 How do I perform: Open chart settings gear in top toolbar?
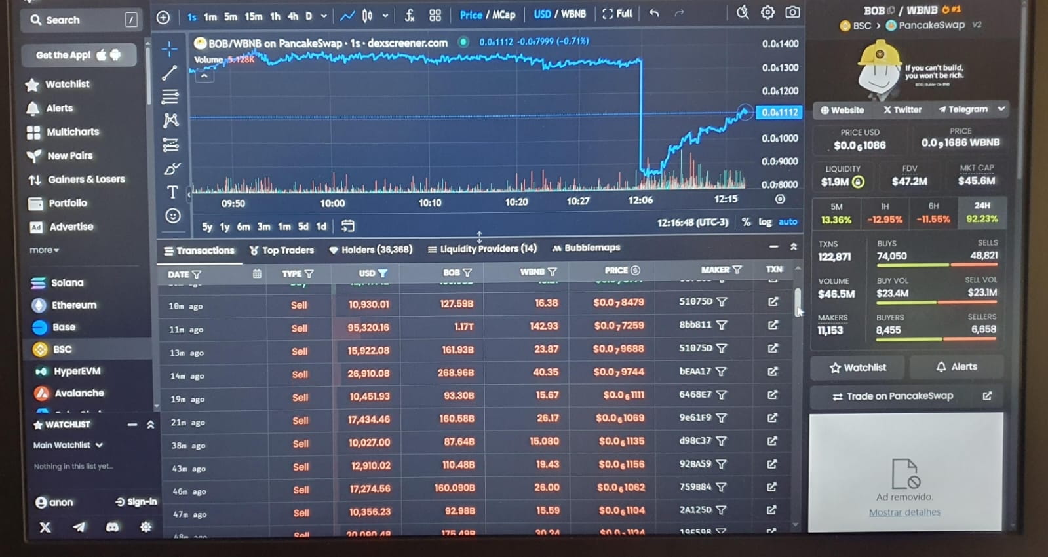pos(767,12)
